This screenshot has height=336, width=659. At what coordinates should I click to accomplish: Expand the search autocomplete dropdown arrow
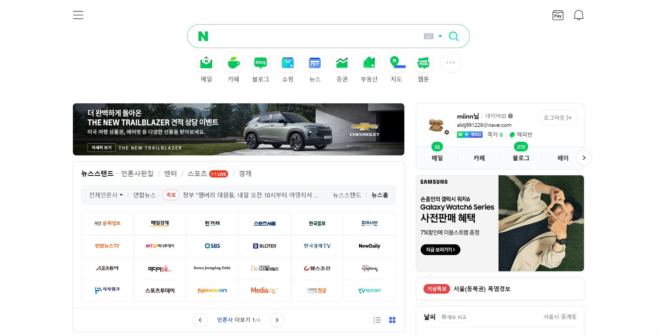[440, 36]
